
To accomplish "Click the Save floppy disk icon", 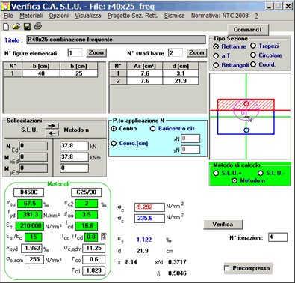I will (x=27, y=26).
